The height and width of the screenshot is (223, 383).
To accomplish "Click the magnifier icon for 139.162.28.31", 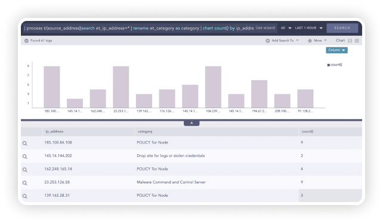I will coord(25,196).
